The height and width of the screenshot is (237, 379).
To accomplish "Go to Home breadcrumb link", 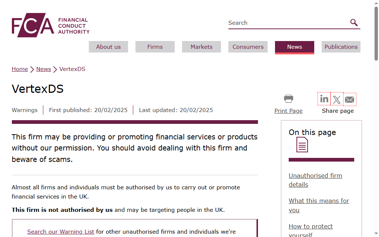I will click(20, 69).
